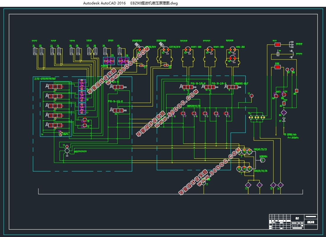This screenshot has height=237, width=326.
Task: Click balance valve block numbered 25
Action: coord(109,61)
